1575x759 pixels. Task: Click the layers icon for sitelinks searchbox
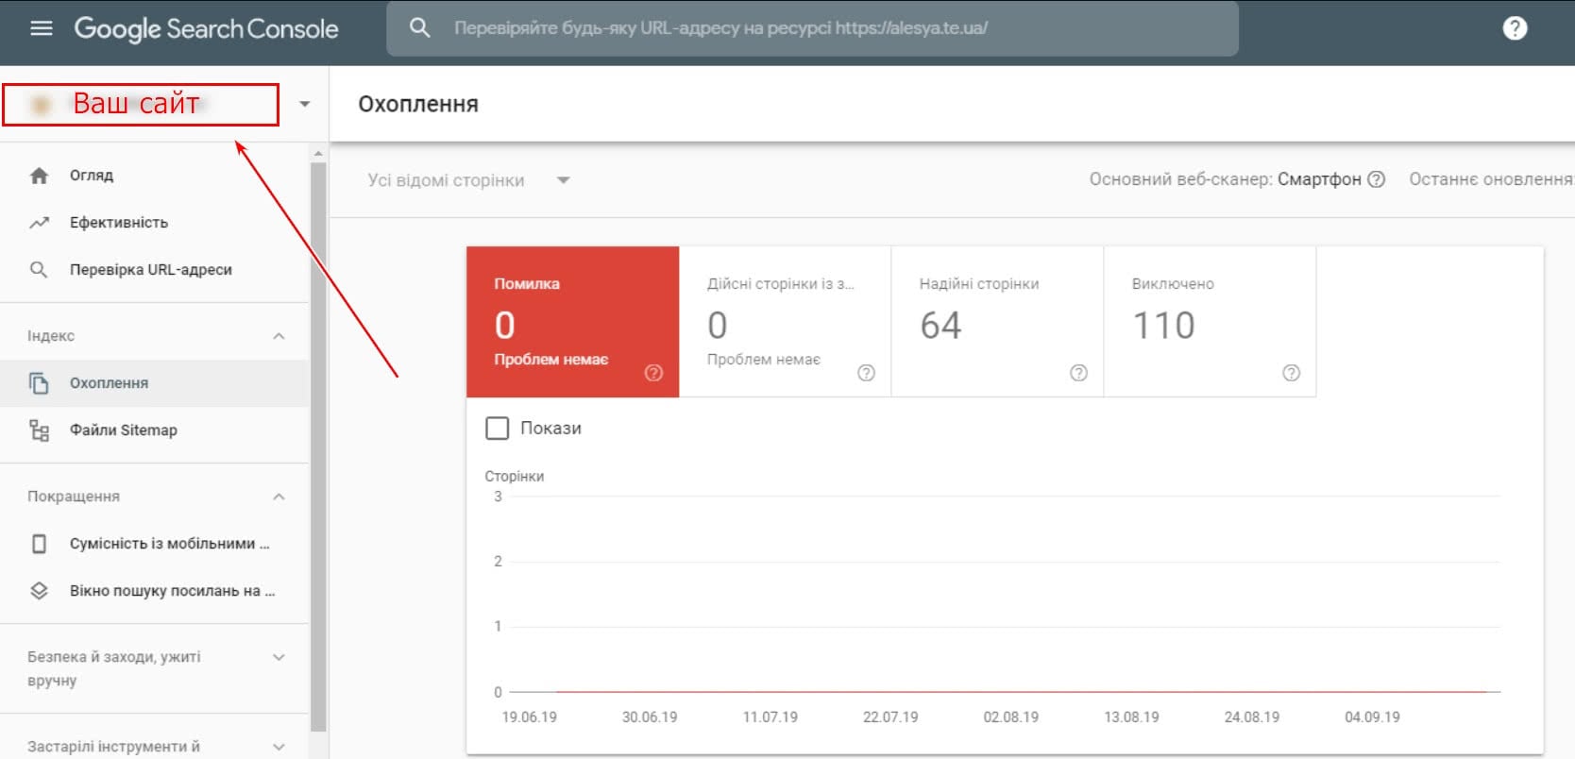pyautogui.click(x=39, y=591)
